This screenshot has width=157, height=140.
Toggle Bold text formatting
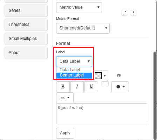[x=63, y=87]
